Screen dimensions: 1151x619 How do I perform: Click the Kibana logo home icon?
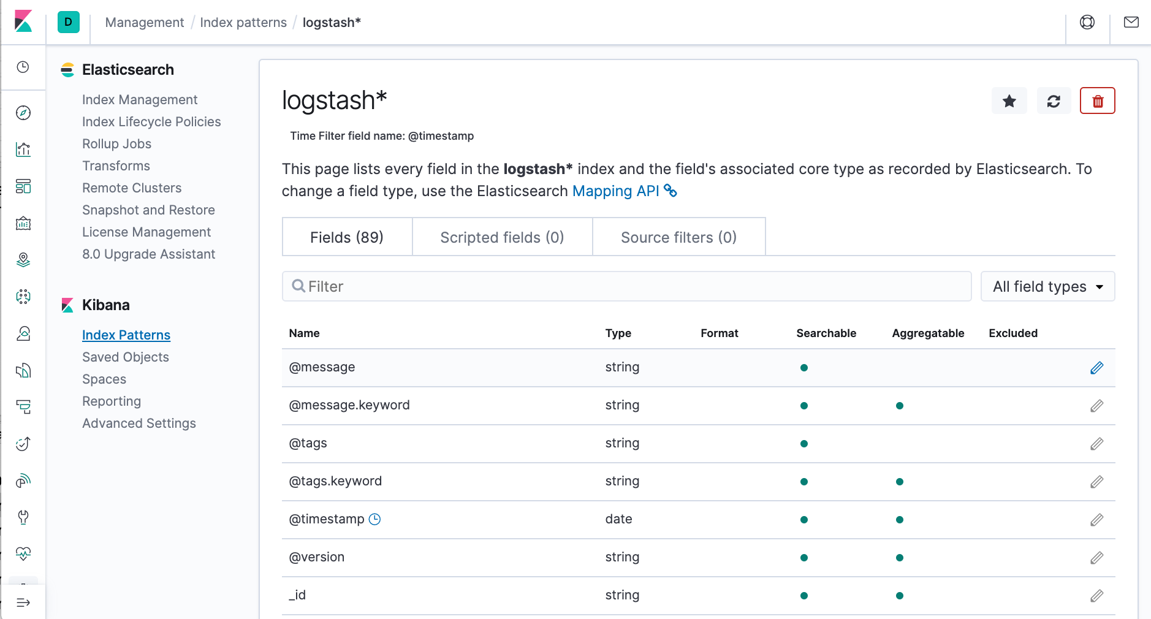click(23, 22)
